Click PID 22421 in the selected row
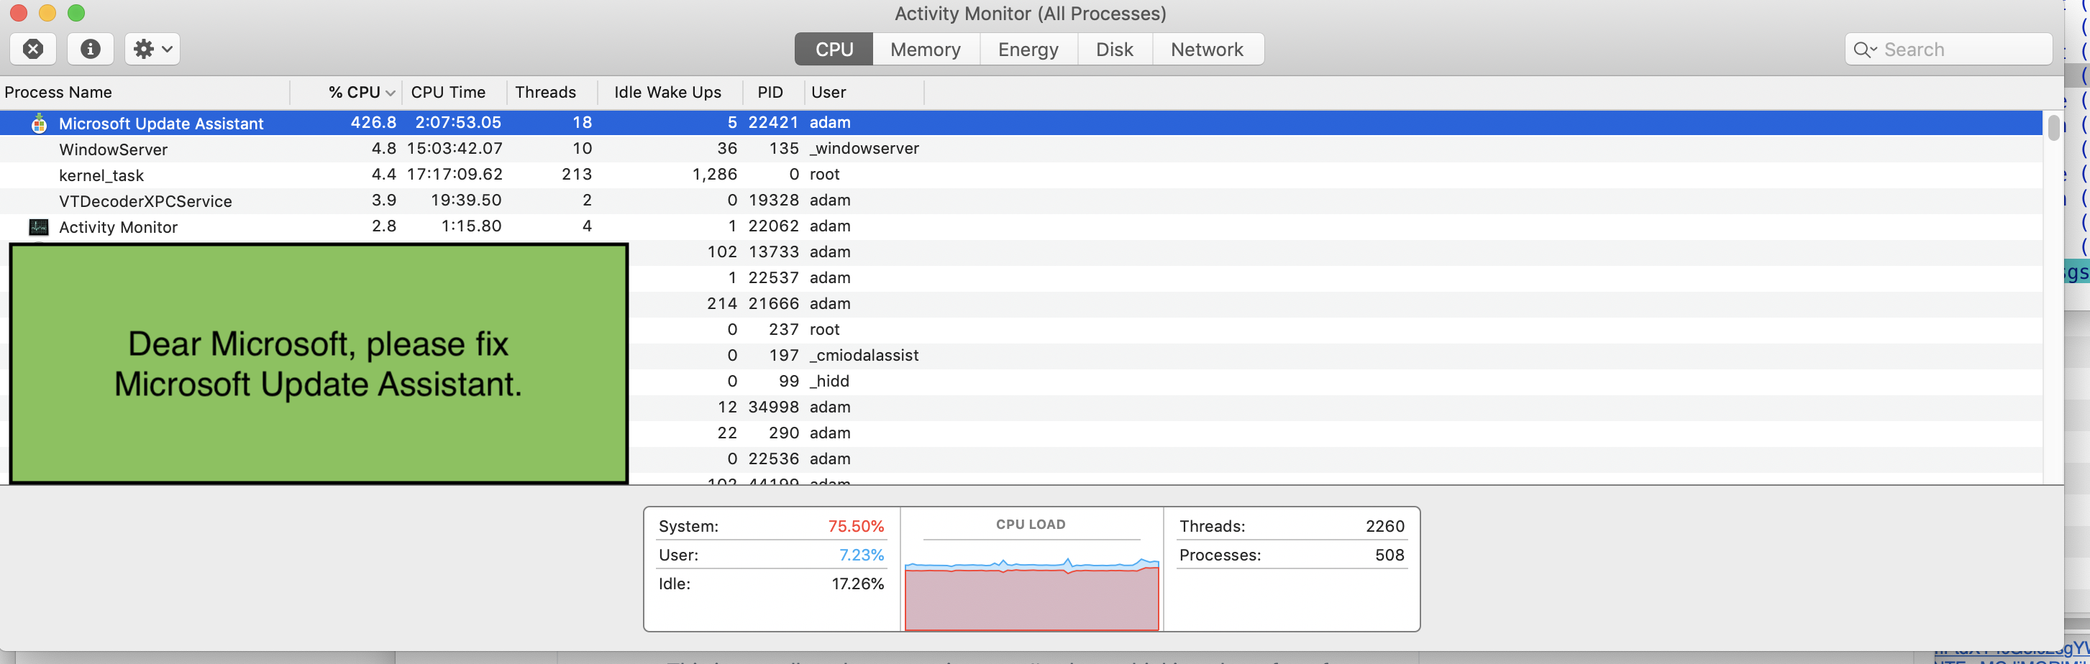Screen dimensions: 2090x664 point(773,122)
